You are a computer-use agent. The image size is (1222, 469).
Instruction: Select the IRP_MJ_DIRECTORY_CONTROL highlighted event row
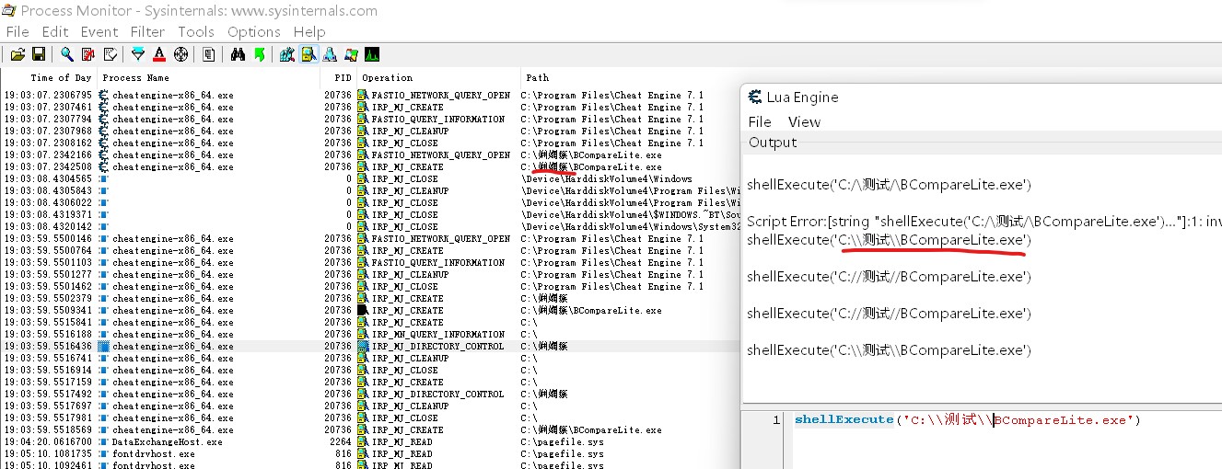437,347
